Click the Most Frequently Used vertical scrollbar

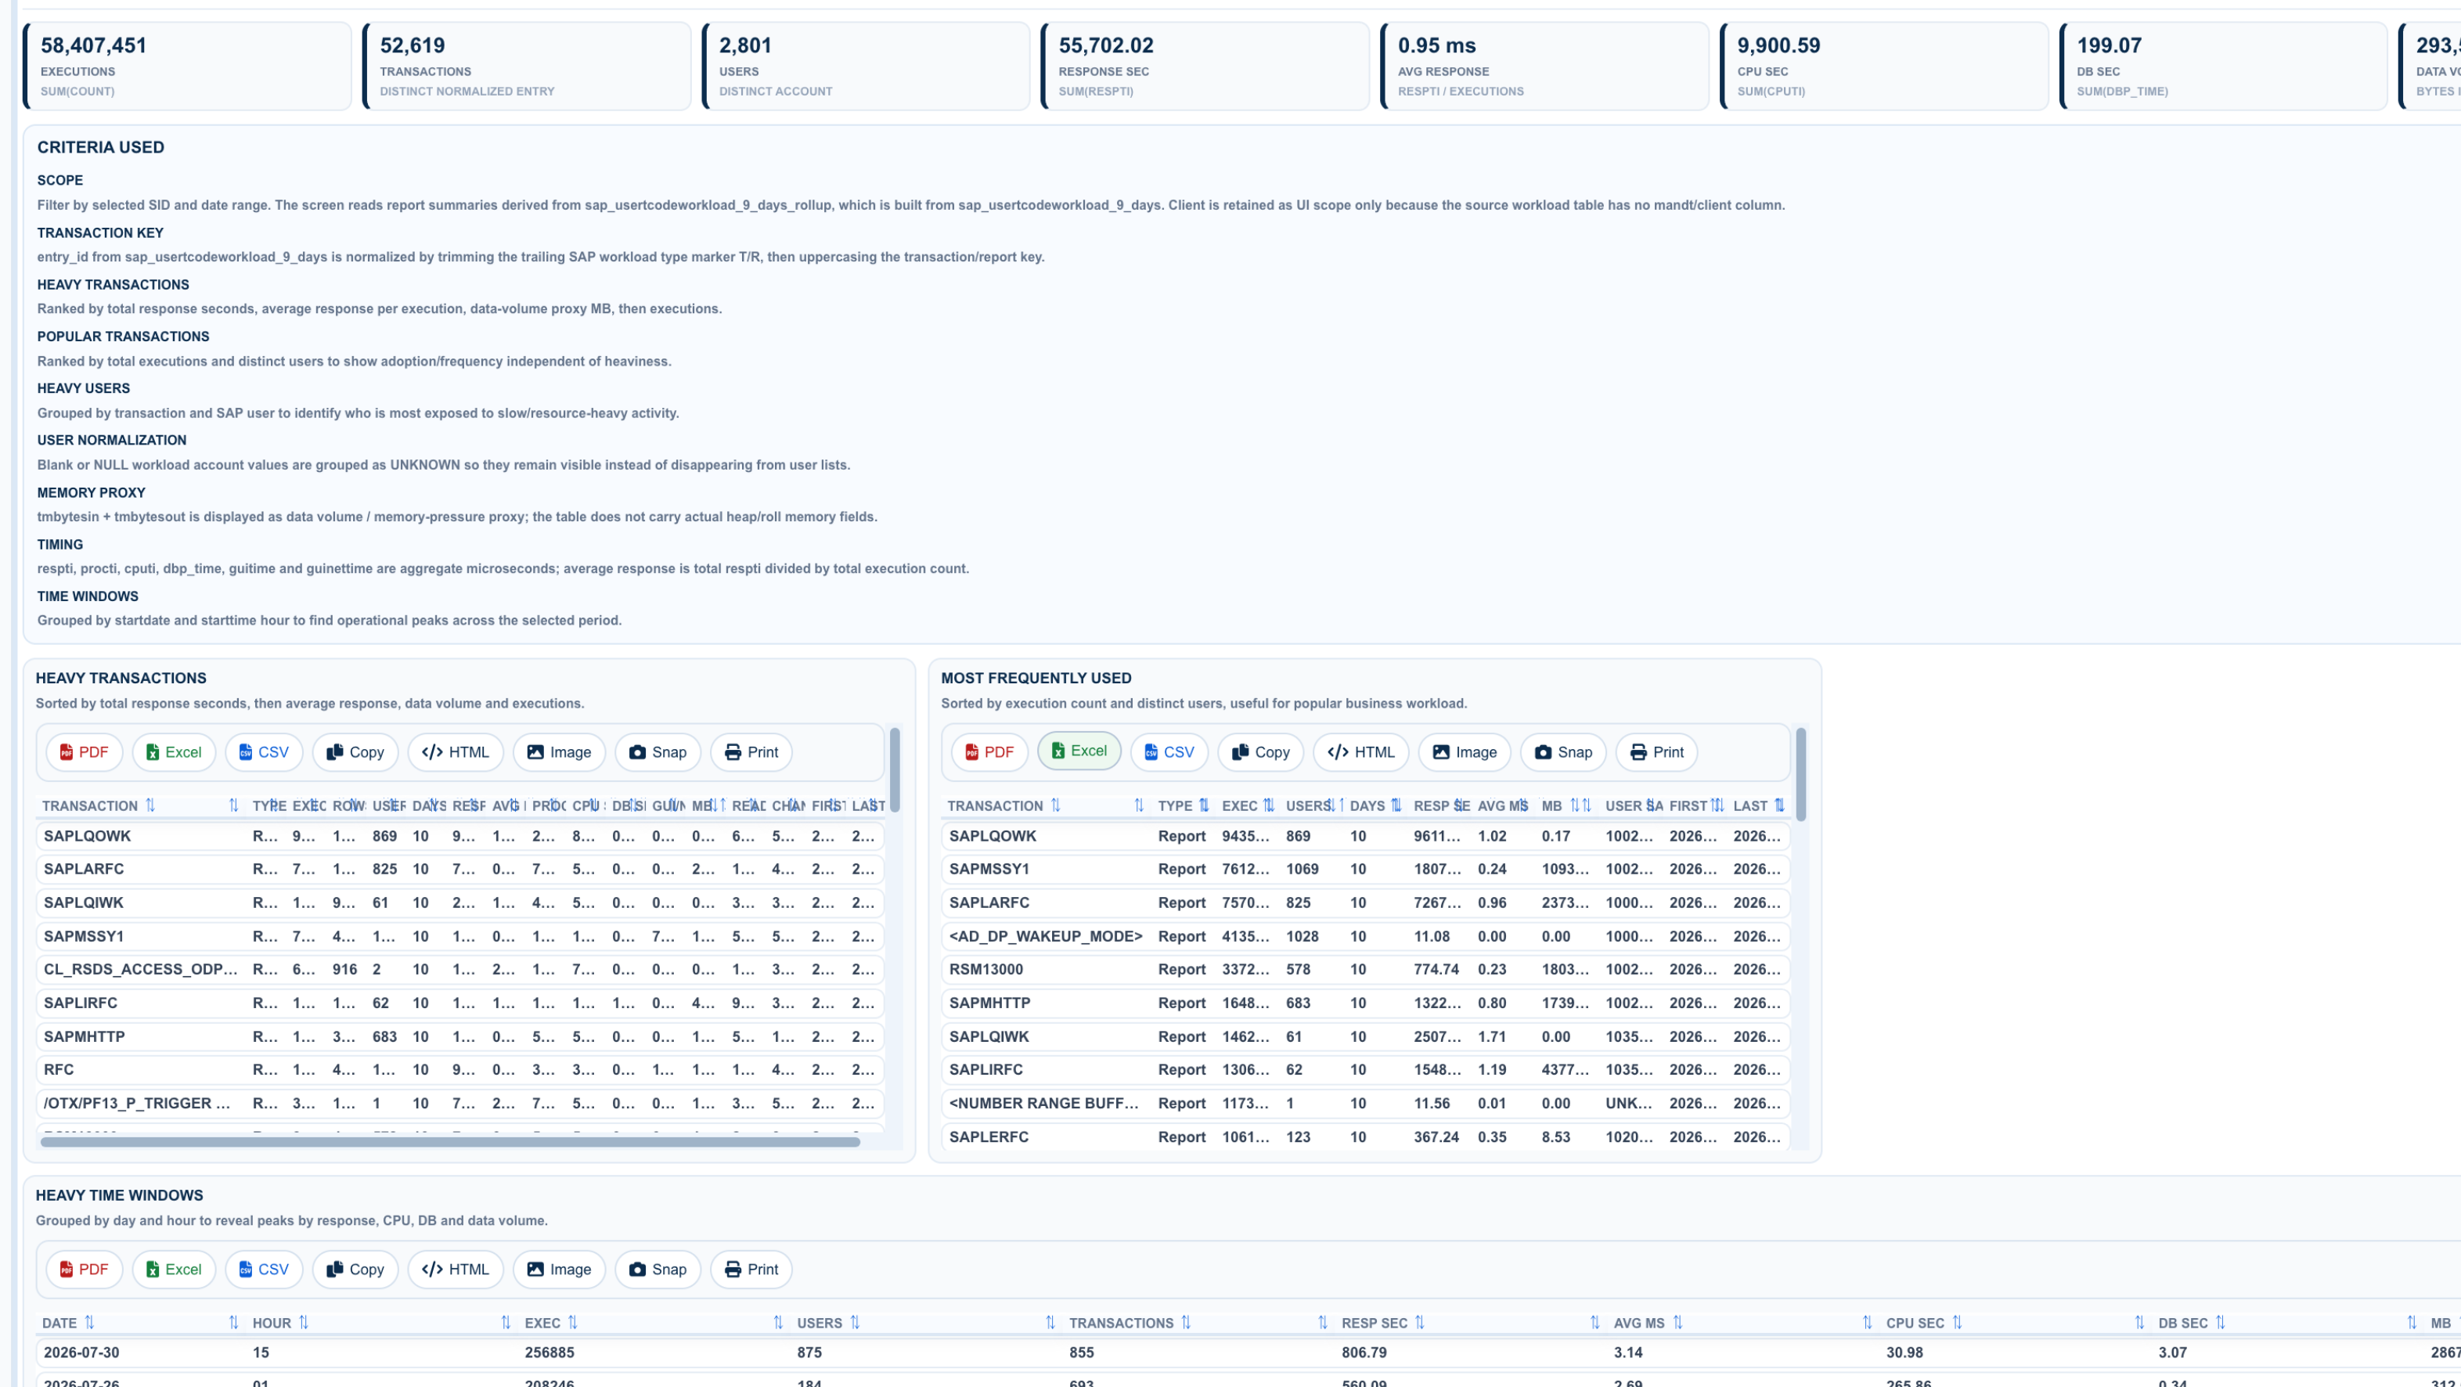[x=1801, y=774]
